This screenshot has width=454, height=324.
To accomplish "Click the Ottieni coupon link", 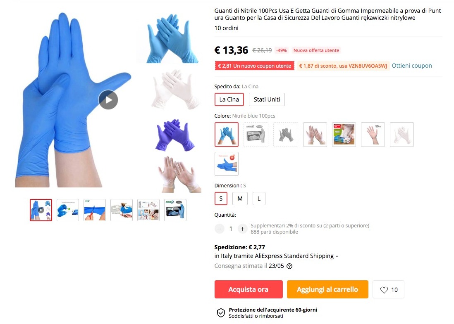I will tap(412, 66).
